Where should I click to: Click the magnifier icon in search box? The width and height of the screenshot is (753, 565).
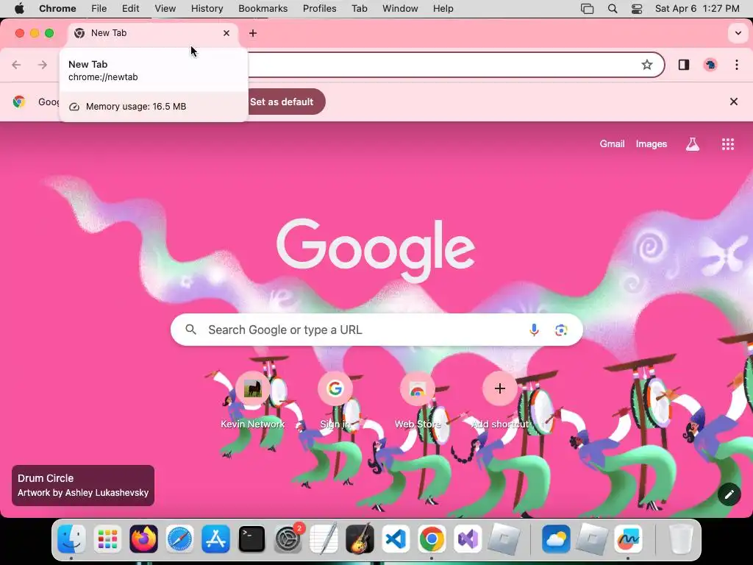point(190,330)
